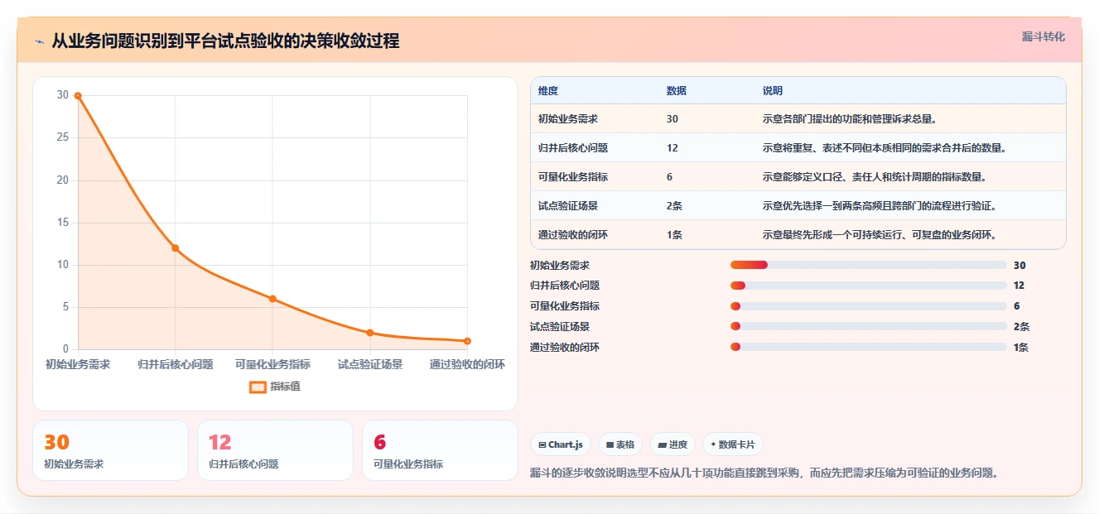Screen dimensions: 1099x514
Task: Click the description starting 示意各部门提出的功能
Action: pyautogui.click(x=849, y=119)
